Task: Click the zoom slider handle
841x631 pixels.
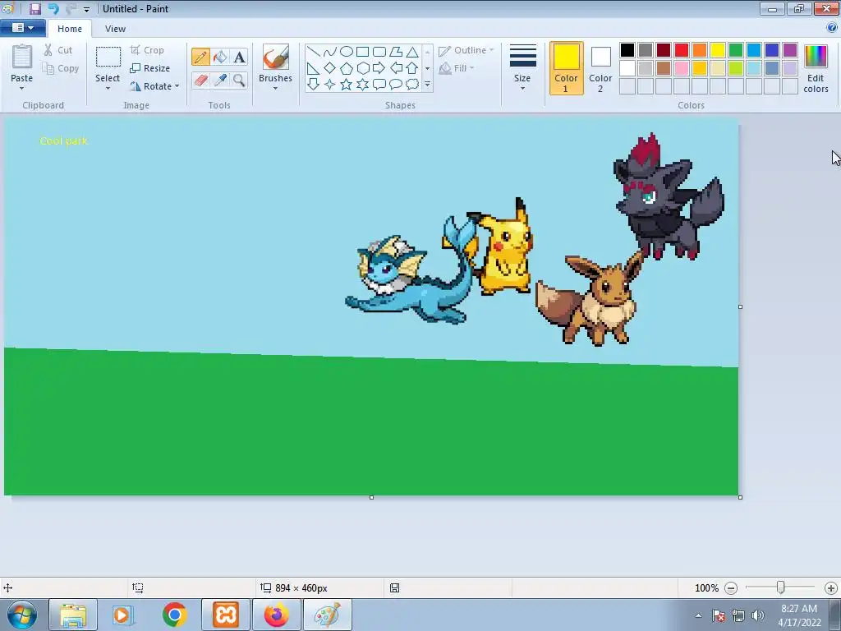Action: (781, 588)
